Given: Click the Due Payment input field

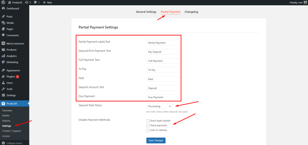Looking at the screenshot, I should click(163, 97).
